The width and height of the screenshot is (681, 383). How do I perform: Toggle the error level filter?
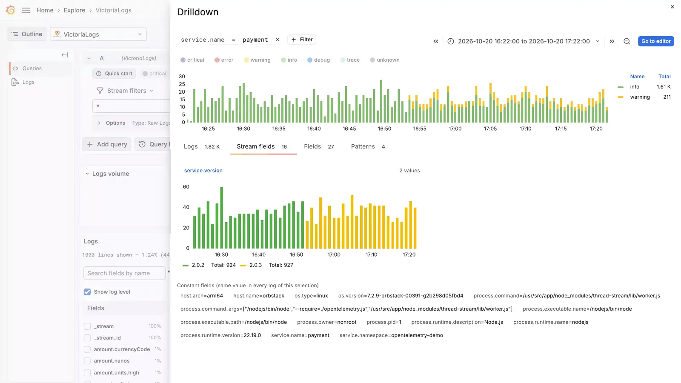(224, 60)
